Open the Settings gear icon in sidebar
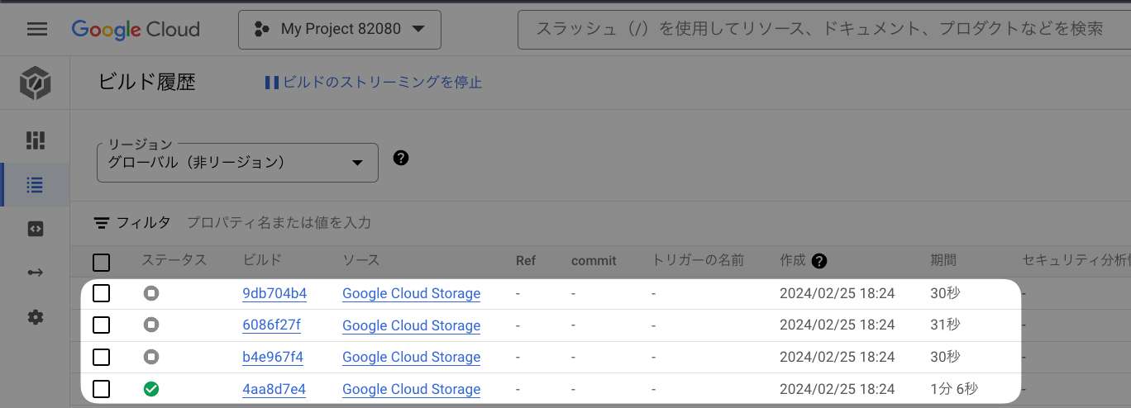1131x408 pixels. coord(35,317)
